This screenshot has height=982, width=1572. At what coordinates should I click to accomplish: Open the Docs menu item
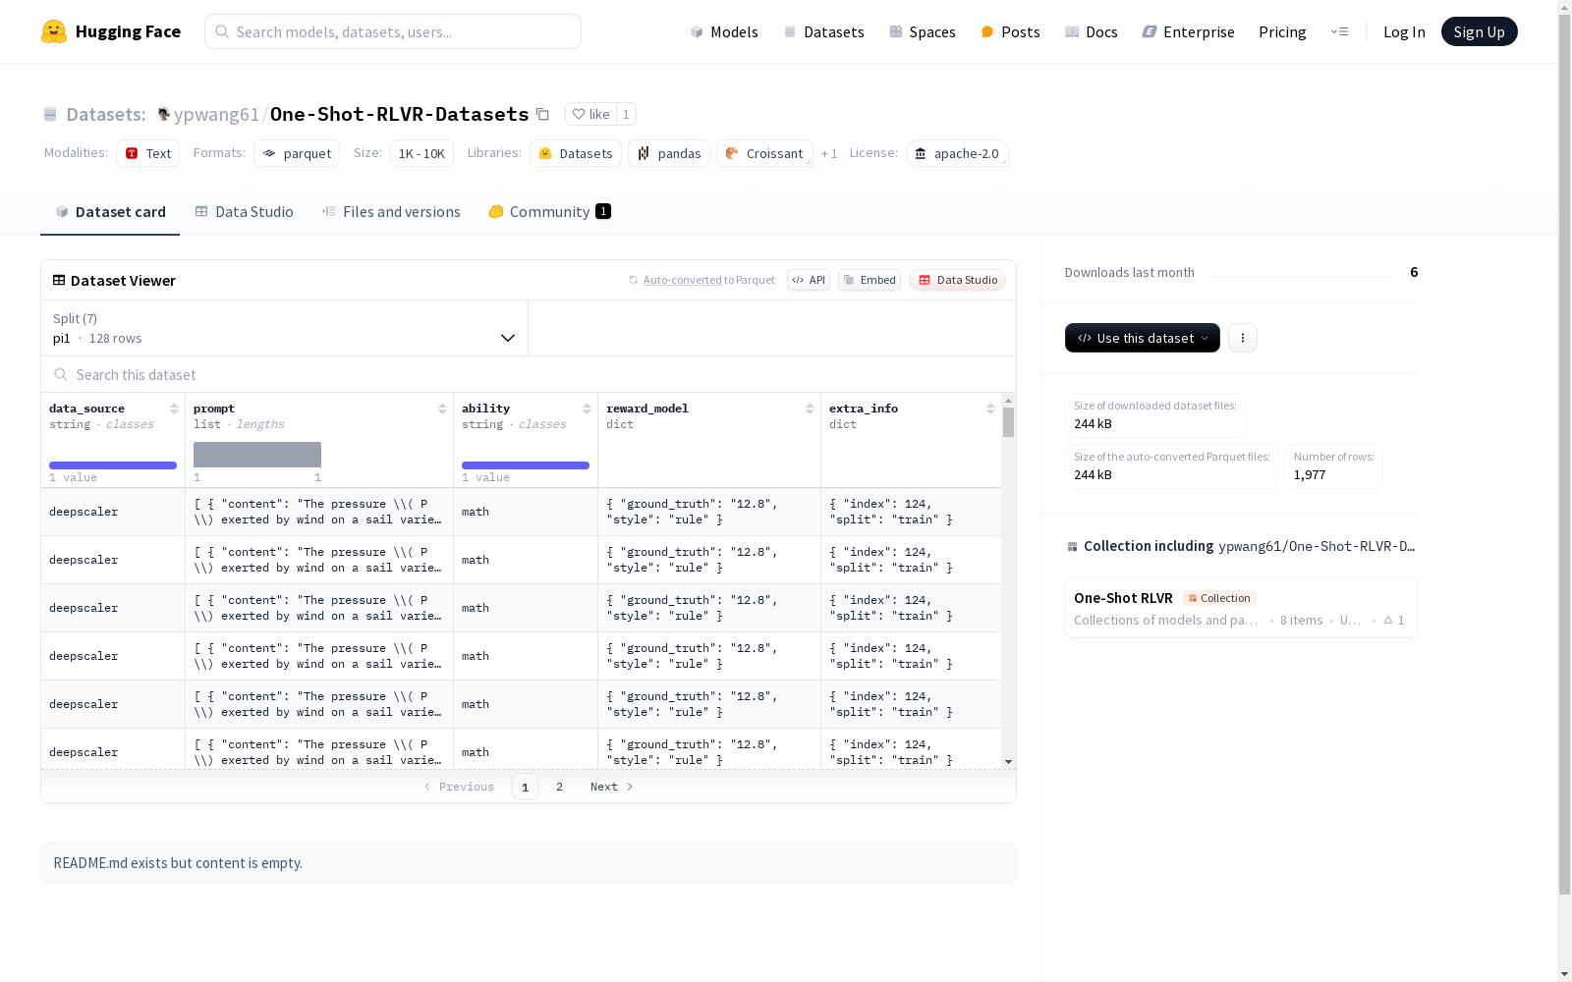point(1092,31)
